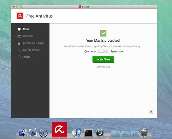This screenshot has height=139, width=172.
Task: Toggle the Quick scan / System scan switch
Action: (x=103, y=51)
